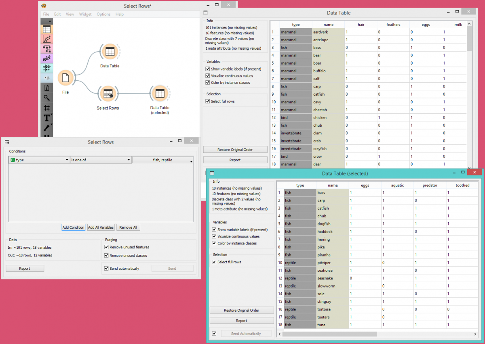Open the Visualize category with scatter plot icon
The width and height of the screenshot is (485, 344).
click(46, 39)
